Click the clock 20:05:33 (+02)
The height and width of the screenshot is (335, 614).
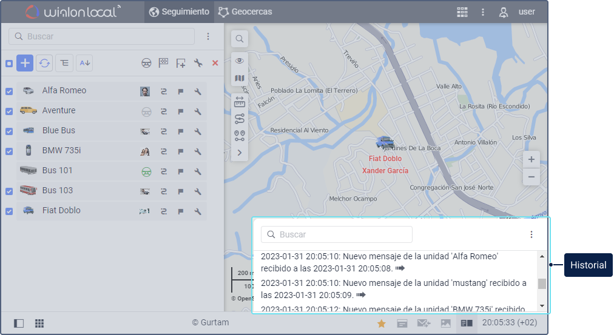pyautogui.click(x=510, y=322)
